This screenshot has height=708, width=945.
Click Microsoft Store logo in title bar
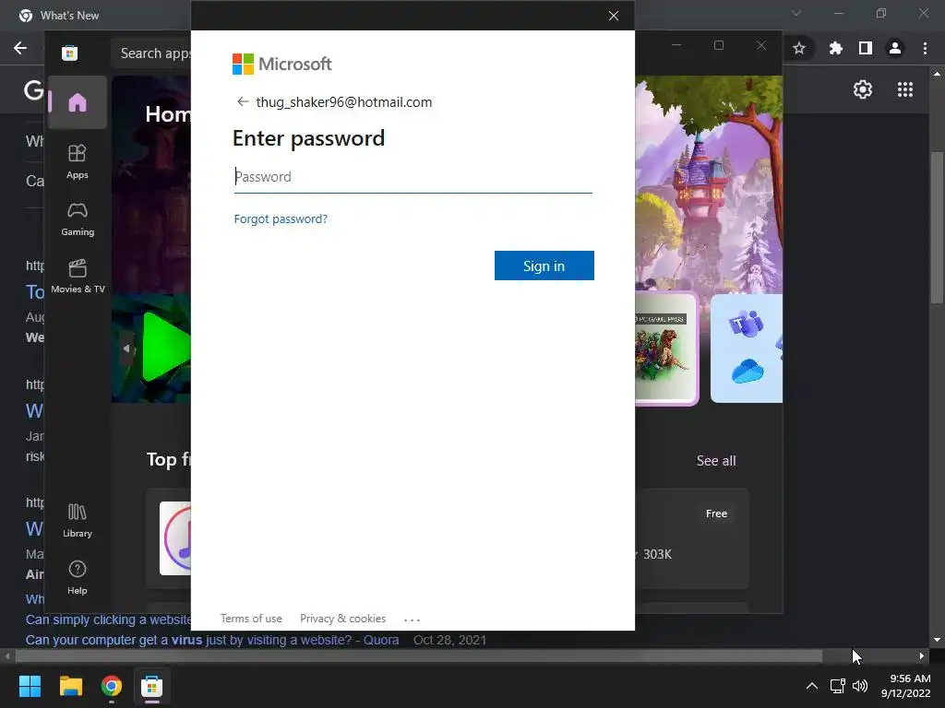pos(70,53)
